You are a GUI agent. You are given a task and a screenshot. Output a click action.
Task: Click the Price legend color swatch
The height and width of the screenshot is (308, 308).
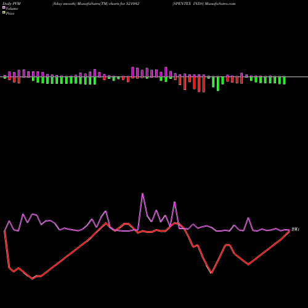4,13
